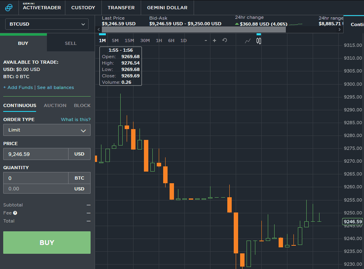This screenshot has height=269, width=364.
Task: Reset chart zoom with the undo arrow icon
Action: coord(224,40)
